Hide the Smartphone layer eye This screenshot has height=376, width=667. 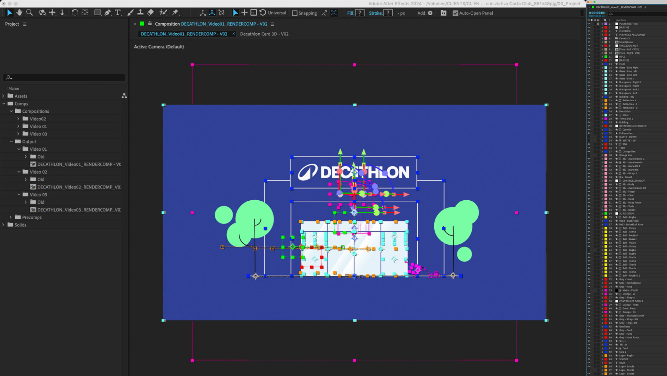click(589, 42)
